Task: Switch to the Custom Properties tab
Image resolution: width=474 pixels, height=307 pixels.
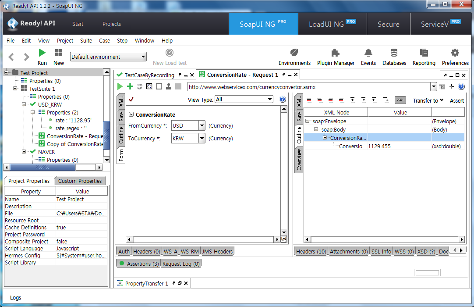Action: pyautogui.click(x=80, y=181)
